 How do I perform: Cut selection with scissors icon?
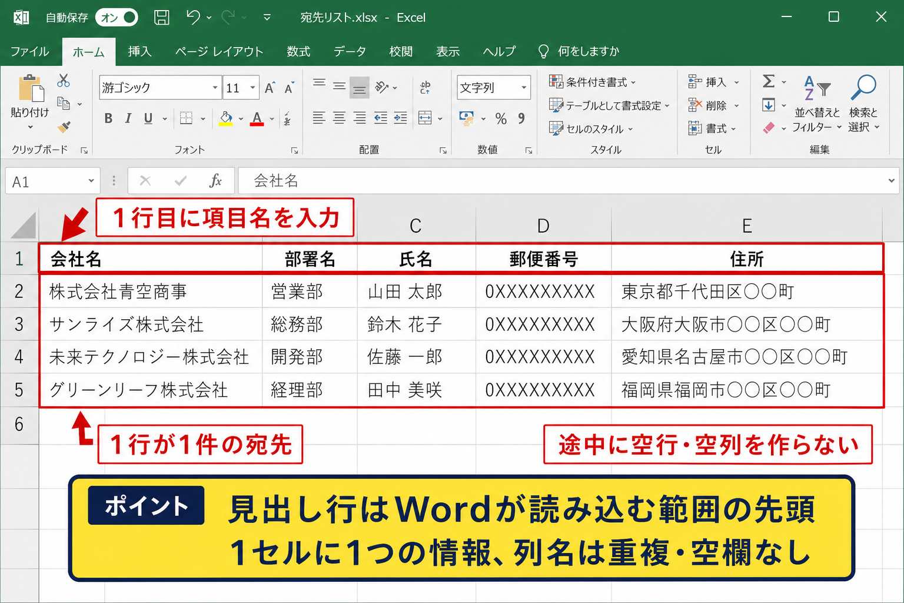pyautogui.click(x=64, y=81)
